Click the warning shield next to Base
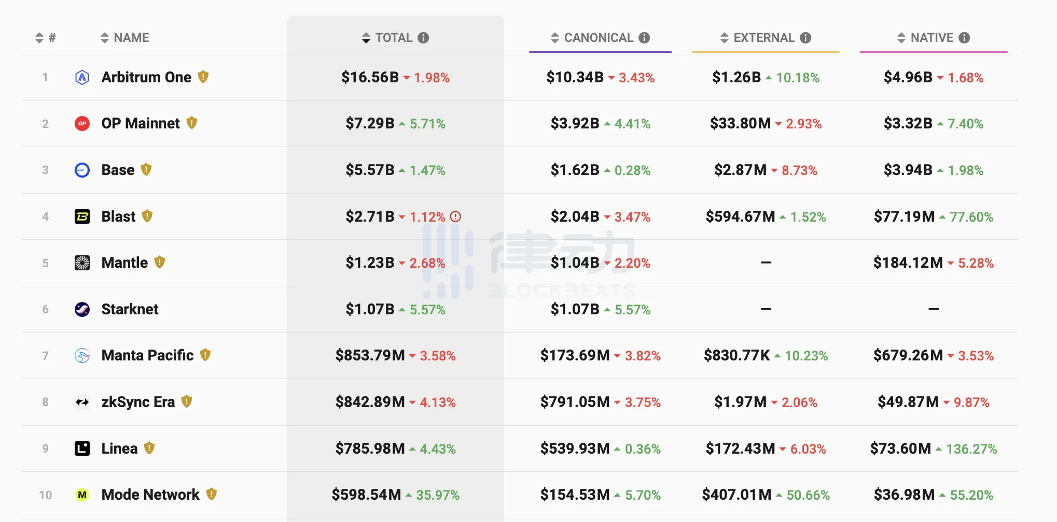Image resolution: width=1057 pixels, height=522 pixels. pos(146,169)
